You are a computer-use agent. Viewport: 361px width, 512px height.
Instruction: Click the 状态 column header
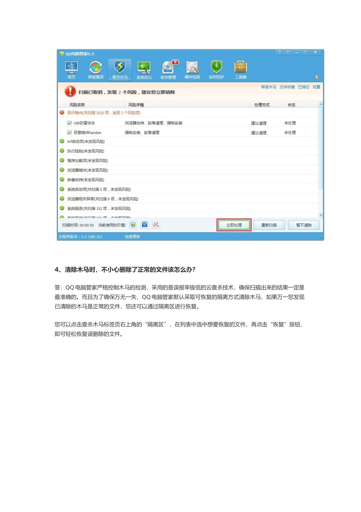click(x=291, y=105)
